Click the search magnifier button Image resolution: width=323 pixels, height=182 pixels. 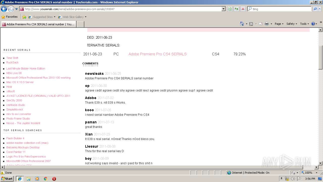click(x=315, y=9)
